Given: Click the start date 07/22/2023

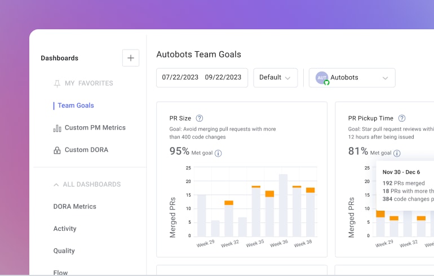Looking at the screenshot, I should click(x=180, y=77).
